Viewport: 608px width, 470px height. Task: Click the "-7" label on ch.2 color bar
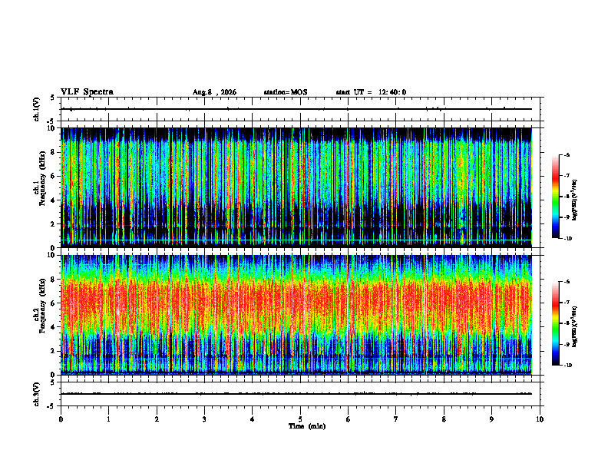point(567,303)
